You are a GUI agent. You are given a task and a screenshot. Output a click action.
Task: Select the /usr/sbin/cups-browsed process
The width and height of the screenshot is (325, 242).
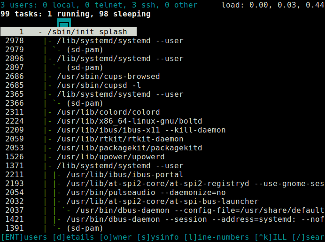coord(108,77)
